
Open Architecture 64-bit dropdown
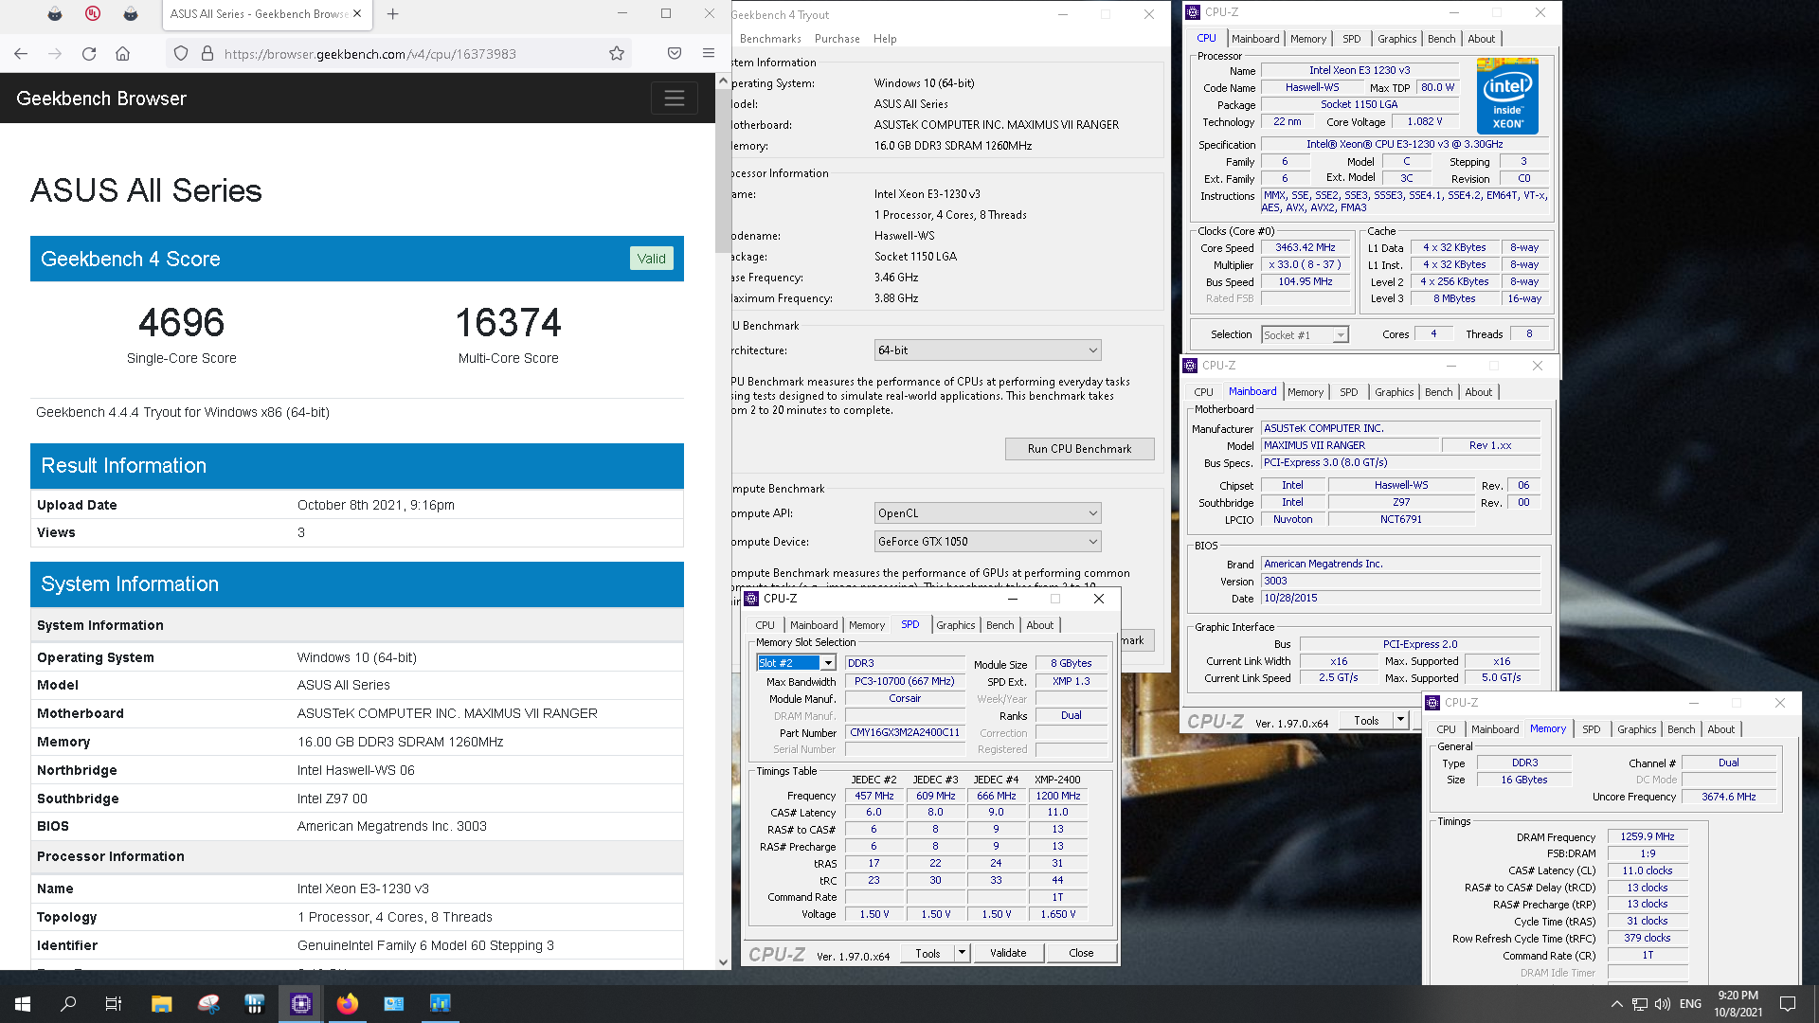pos(987,350)
